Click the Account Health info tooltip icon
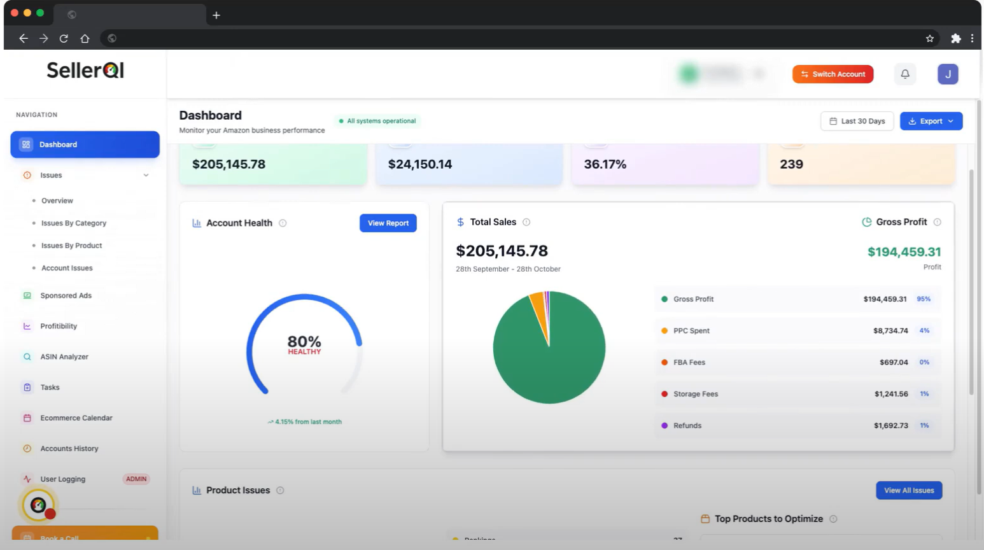984x550 pixels. coord(283,223)
